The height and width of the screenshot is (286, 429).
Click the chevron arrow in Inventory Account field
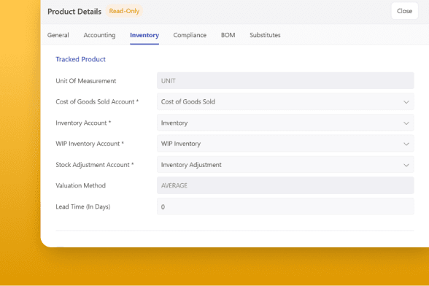pyautogui.click(x=406, y=123)
